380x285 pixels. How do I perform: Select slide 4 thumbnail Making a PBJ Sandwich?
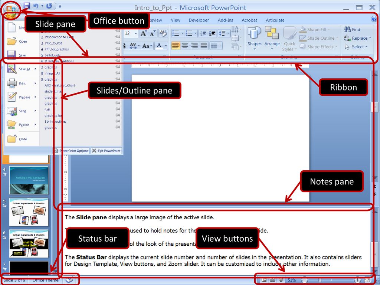29,180
